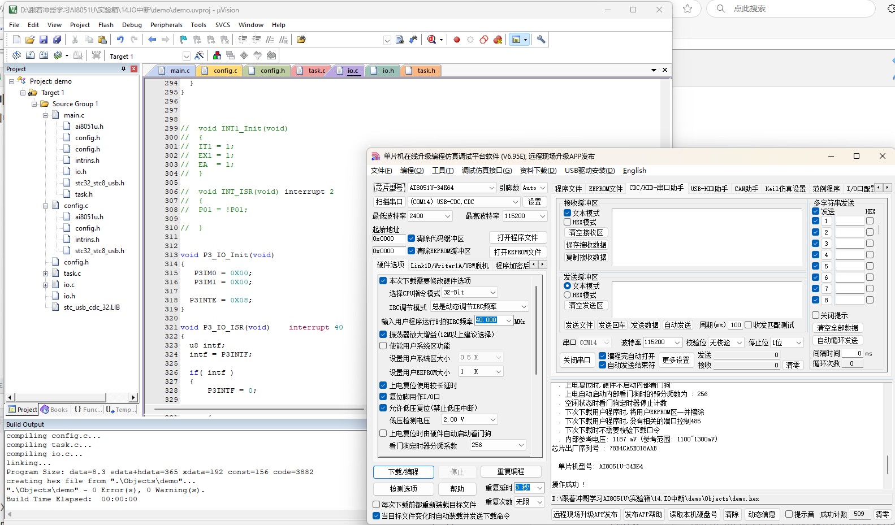Enable 每次下载前都重新装载目标文件 checkbox

[377, 505]
